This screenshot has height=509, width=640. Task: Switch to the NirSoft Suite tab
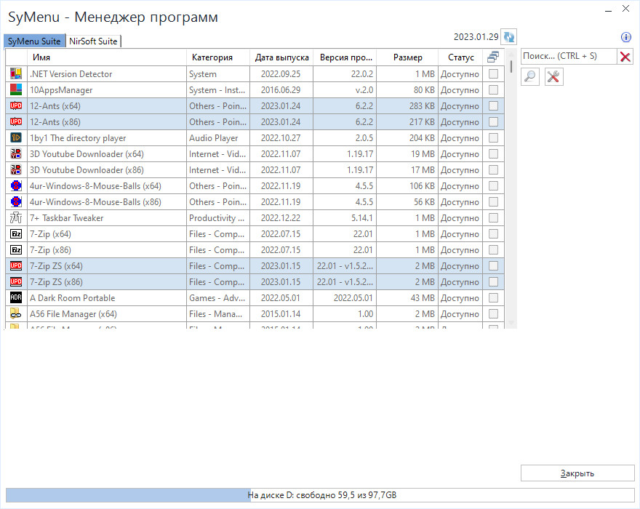click(93, 41)
